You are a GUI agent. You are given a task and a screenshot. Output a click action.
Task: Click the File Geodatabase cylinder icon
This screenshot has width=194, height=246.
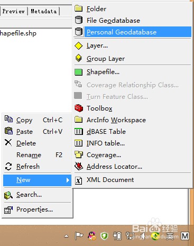(x=79, y=20)
